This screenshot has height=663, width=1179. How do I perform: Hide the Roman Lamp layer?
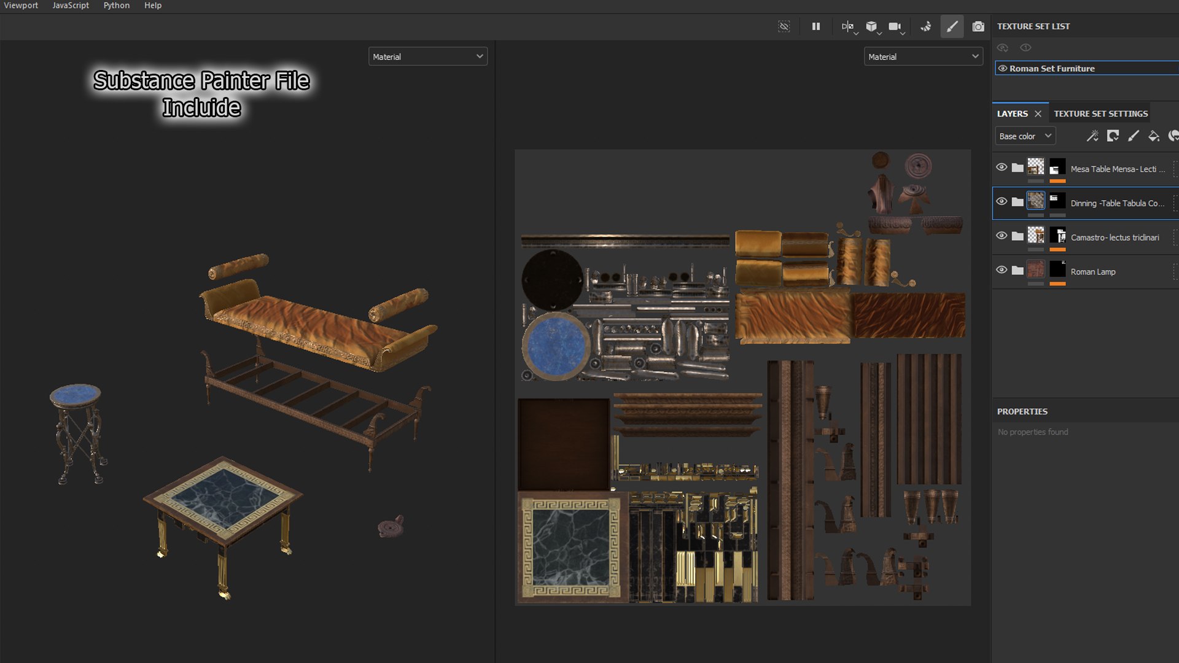[x=1002, y=269]
